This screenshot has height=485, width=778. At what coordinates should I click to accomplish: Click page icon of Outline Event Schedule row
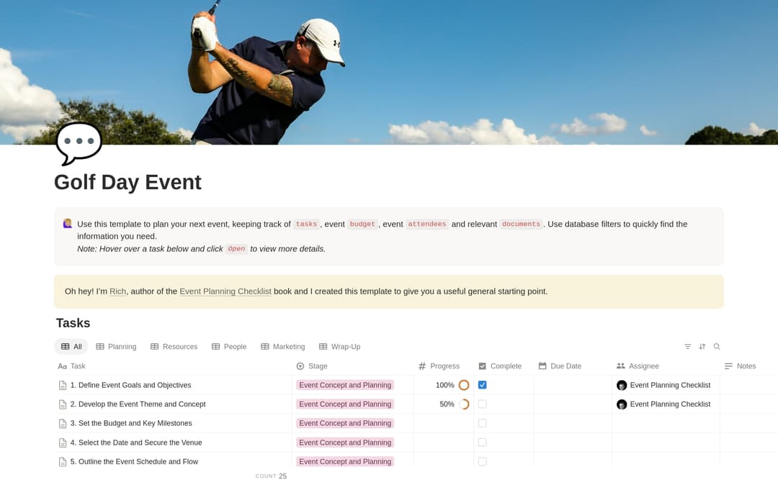[63, 462]
